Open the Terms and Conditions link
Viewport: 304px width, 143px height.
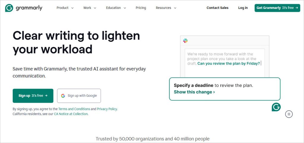[74, 109]
